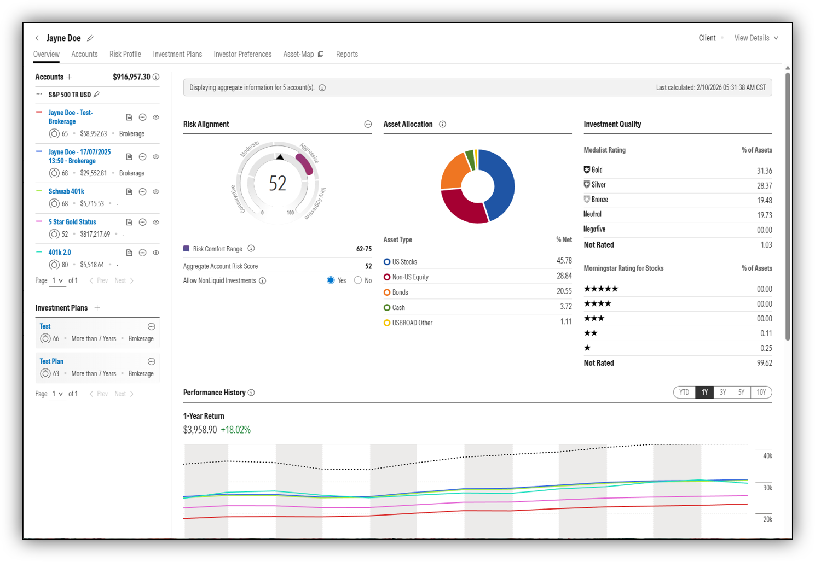Image resolution: width=815 pixels, height=562 pixels.
Task: Open document icon for 5 Star Gold Status
Action: [x=129, y=223]
